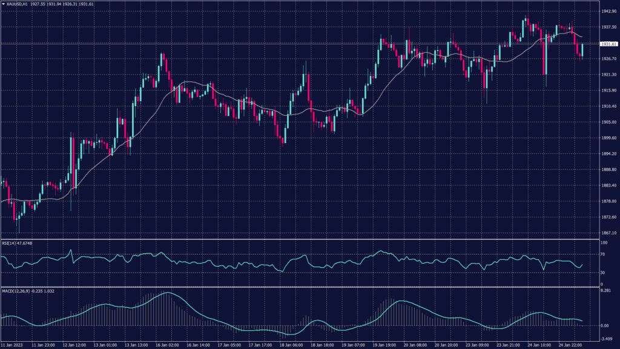Click the divider between RSI and MACD panels
Image resolution: width=620 pixels, height=349 pixels.
pos(297,287)
